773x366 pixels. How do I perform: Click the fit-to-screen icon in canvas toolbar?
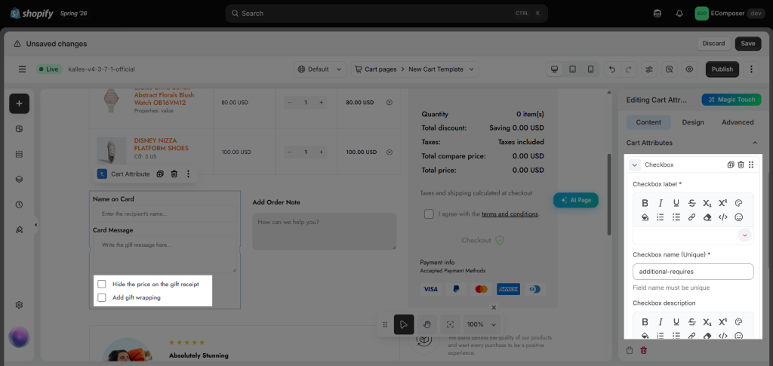pyautogui.click(x=450, y=324)
